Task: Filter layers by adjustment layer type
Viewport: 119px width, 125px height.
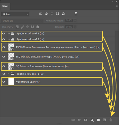Action: pos(46,14)
